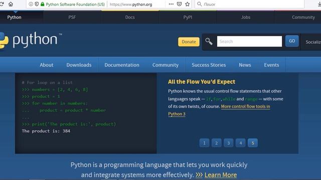
Task: Click the 'The product is: 384' output line
Action: pos(46,131)
